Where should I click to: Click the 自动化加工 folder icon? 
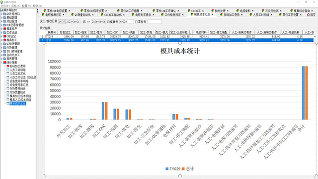(4, 55)
